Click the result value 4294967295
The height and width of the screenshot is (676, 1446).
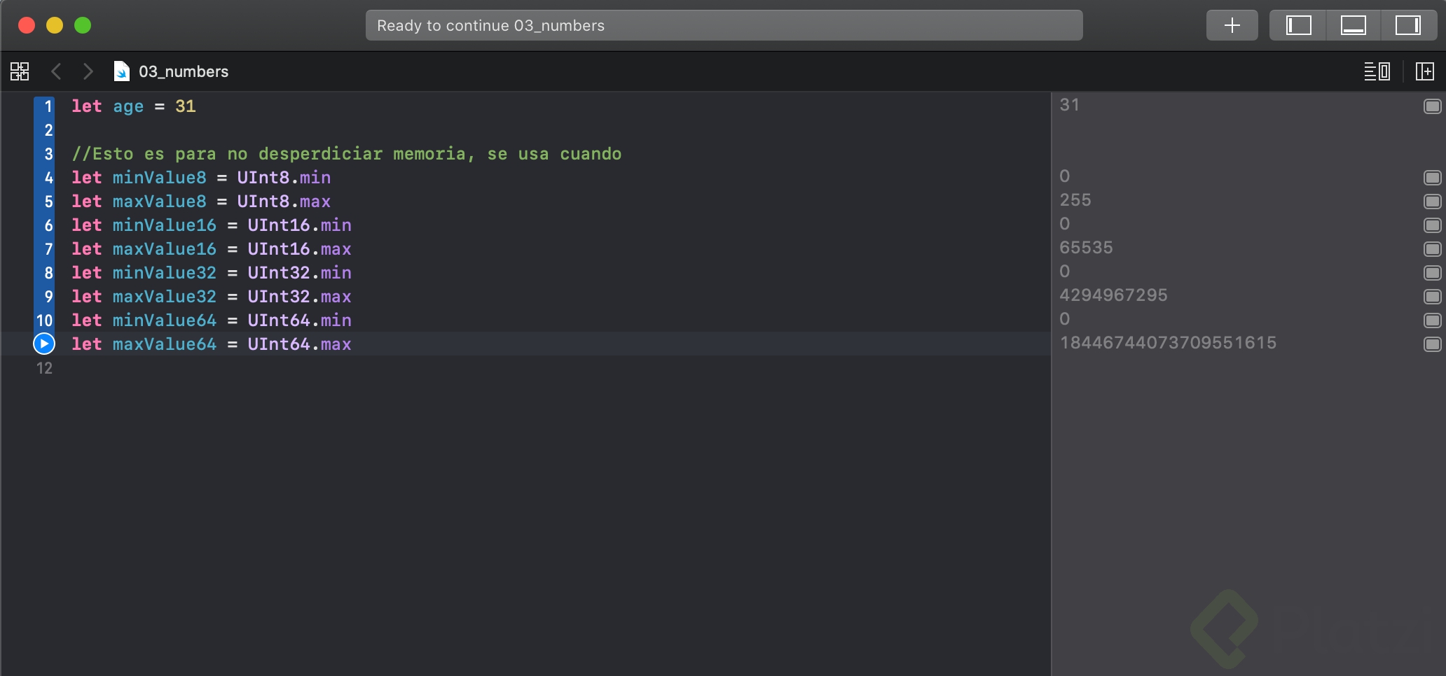pyautogui.click(x=1113, y=295)
